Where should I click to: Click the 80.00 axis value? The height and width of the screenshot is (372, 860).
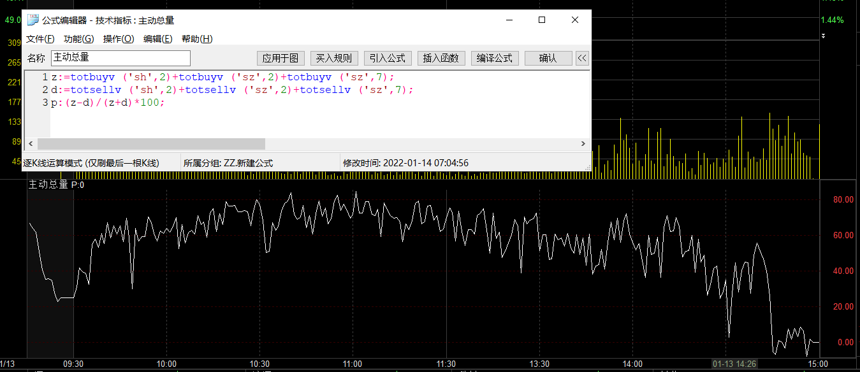point(843,200)
